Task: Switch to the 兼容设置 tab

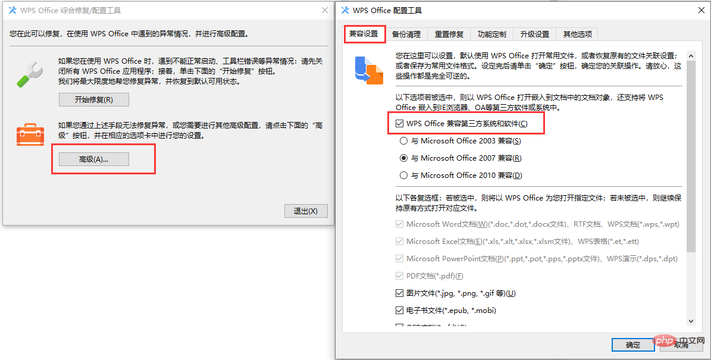Action: pyautogui.click(x=364, y=34)
